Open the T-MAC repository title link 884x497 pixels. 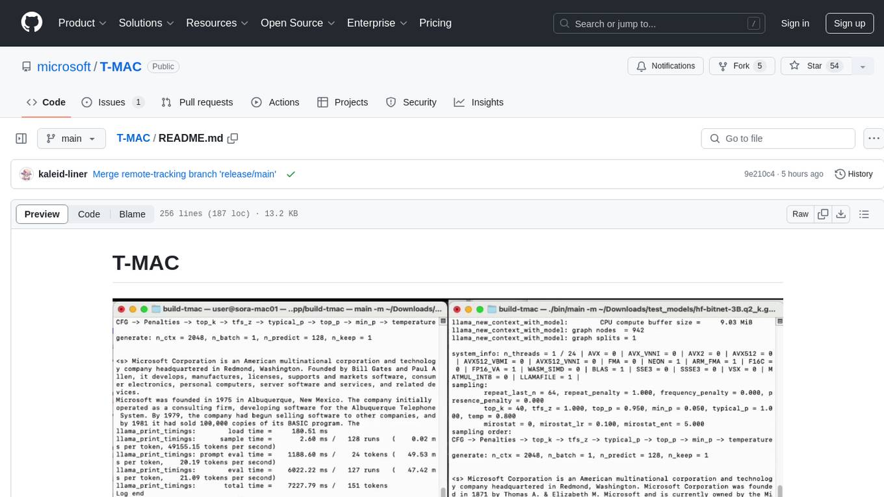(121, 66)
